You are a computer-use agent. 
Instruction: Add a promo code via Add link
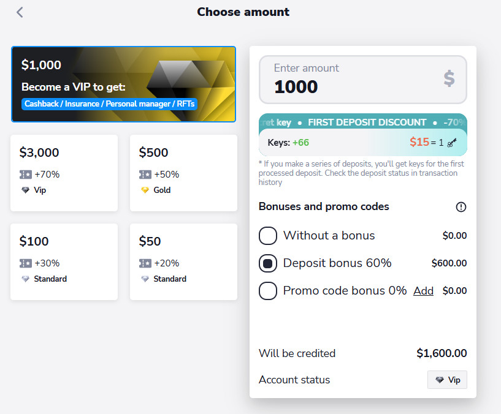[x=423, y=291]
